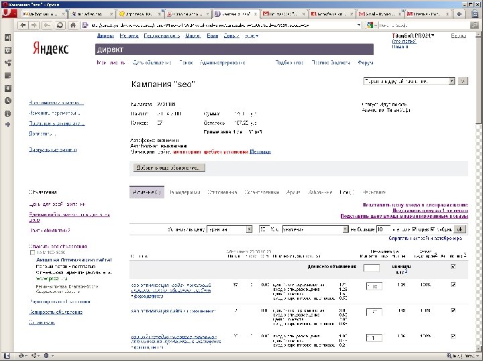Click the ok button in price setter

pos(460,229)
